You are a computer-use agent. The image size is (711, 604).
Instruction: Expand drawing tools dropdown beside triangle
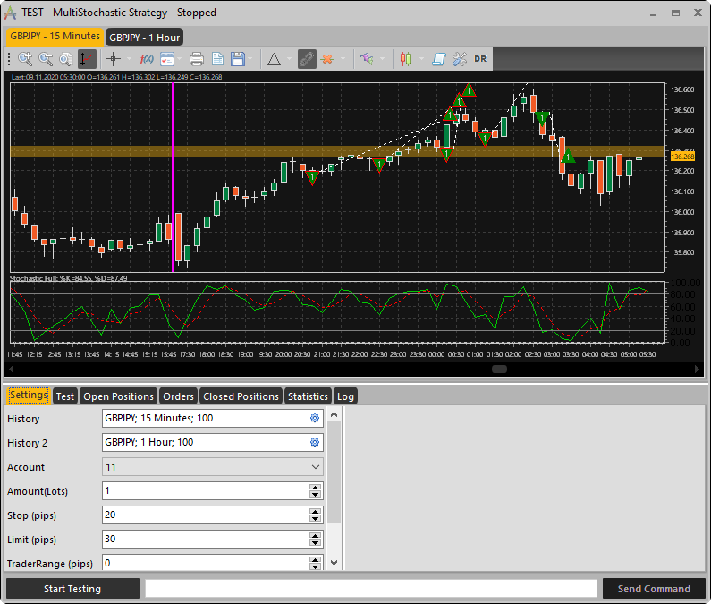(289, 58)
